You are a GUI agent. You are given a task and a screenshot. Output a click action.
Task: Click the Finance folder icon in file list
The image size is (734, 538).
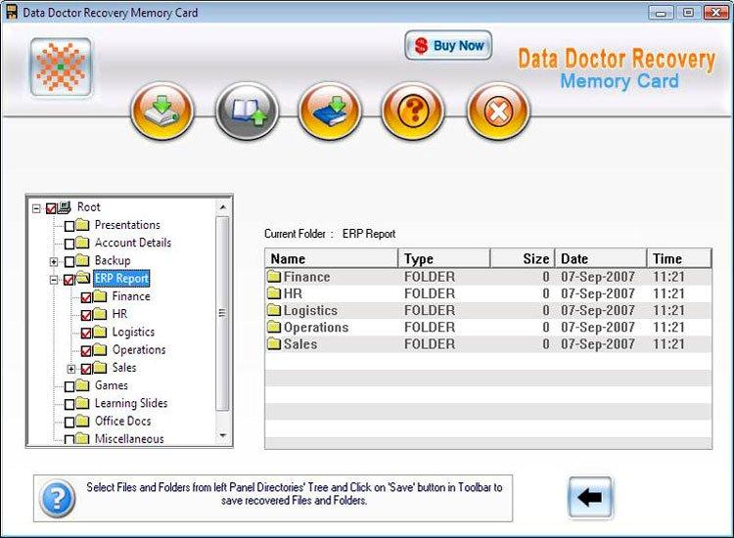pos(274,276)
